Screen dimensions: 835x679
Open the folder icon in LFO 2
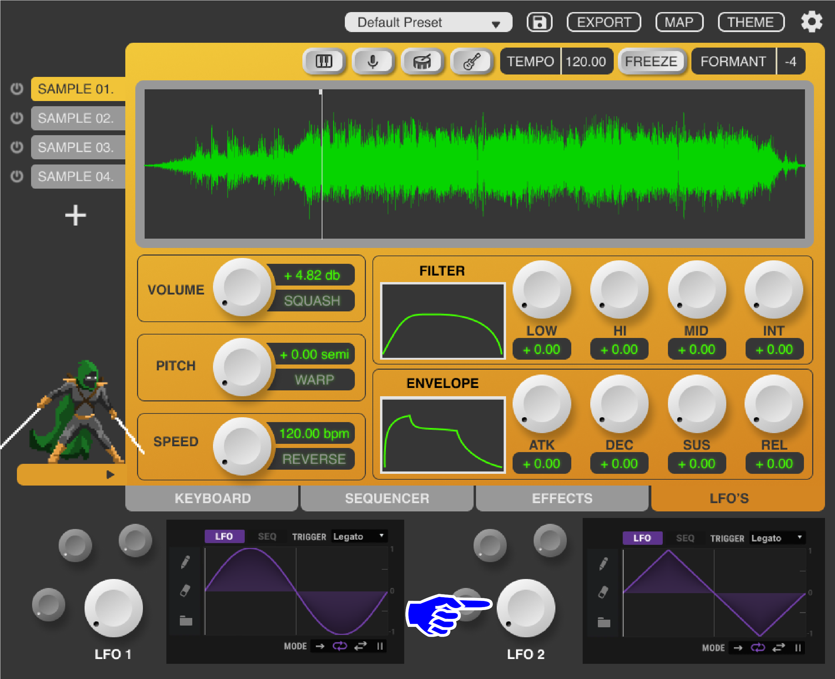pos(604,622)
